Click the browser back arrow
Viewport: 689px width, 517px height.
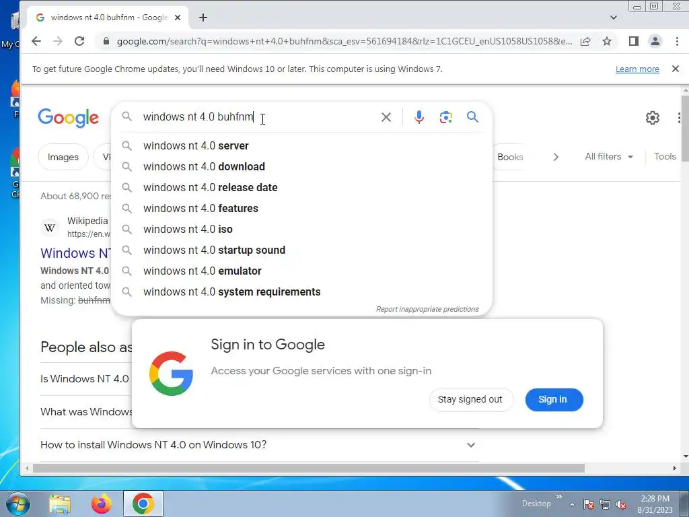36,41
